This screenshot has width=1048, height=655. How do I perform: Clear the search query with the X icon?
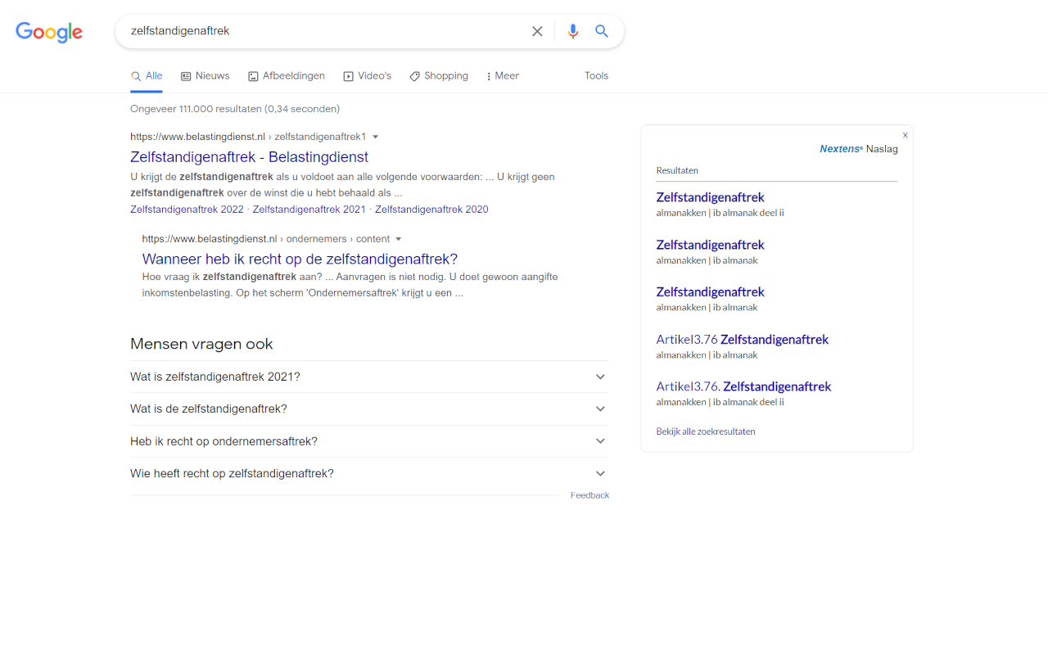click(537, 30)
